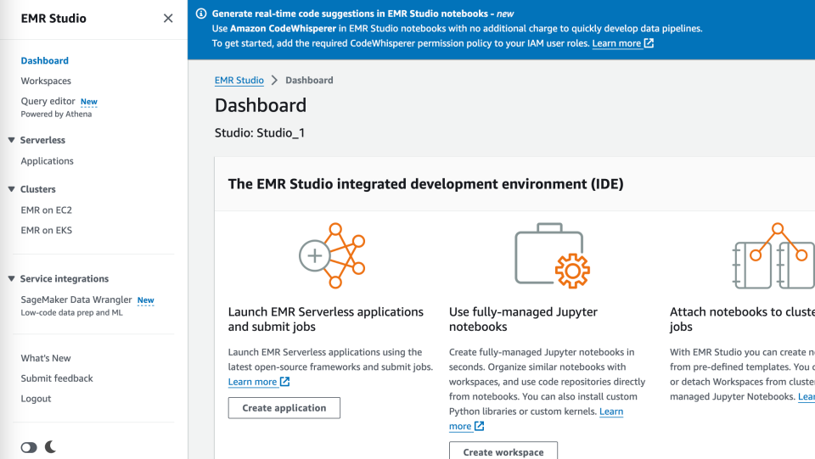This screenshot has height=459, width=815.
Task: Click the New badge beside SageMaker Data Wrangler
Action: 145,300
